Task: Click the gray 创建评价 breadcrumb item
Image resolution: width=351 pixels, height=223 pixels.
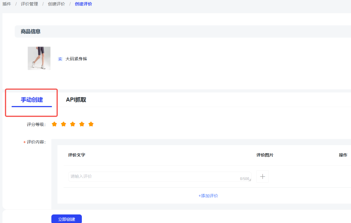Action: pos(56,4)
